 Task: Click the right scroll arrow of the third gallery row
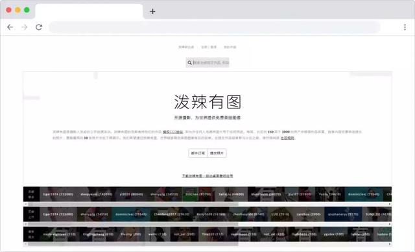pyautogui.click(x=390, y=244)
